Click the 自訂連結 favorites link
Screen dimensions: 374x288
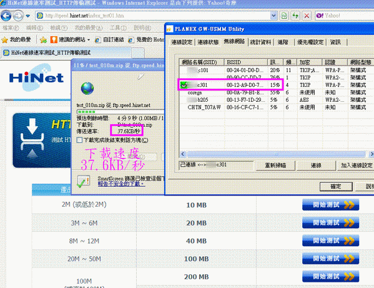[x=109, y=39]
